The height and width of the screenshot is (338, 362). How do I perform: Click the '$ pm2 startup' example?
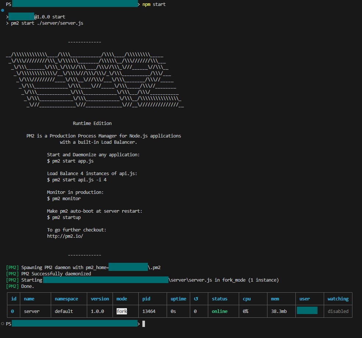point(64,217)
